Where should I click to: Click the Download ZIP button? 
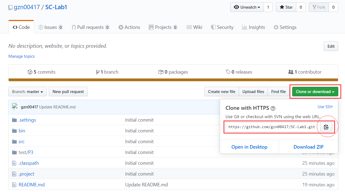tap(308, 147)
